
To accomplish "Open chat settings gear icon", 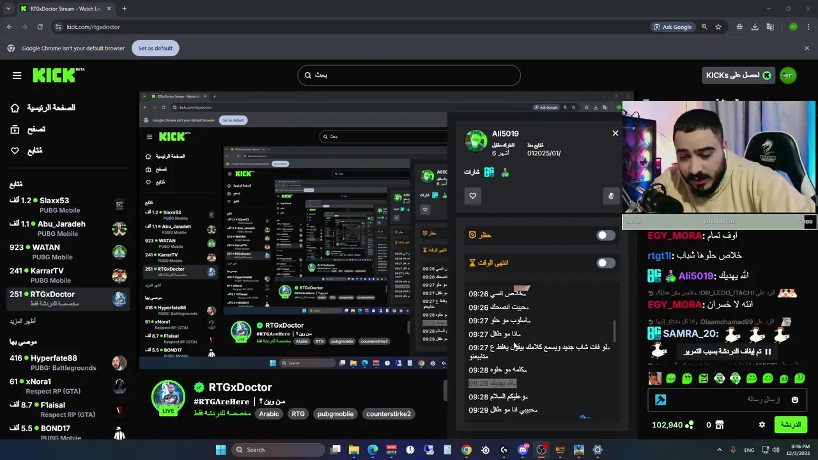I will point(762,425).
